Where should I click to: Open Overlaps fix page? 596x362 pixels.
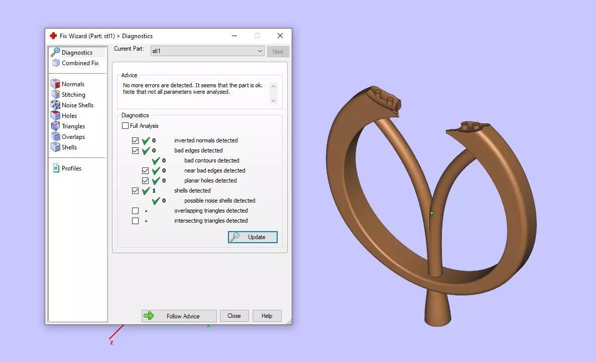[x=73, y=136]
